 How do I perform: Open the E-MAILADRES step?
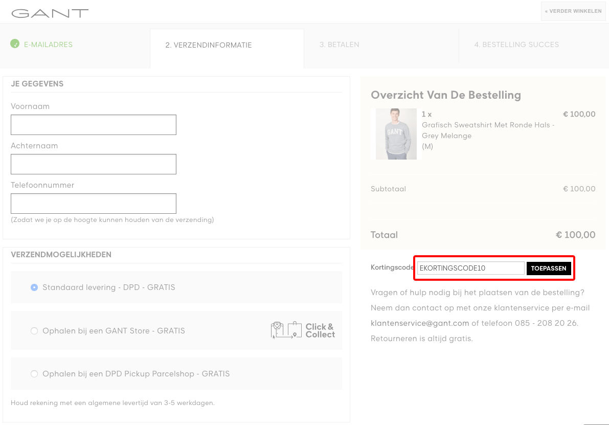point(48,44)
